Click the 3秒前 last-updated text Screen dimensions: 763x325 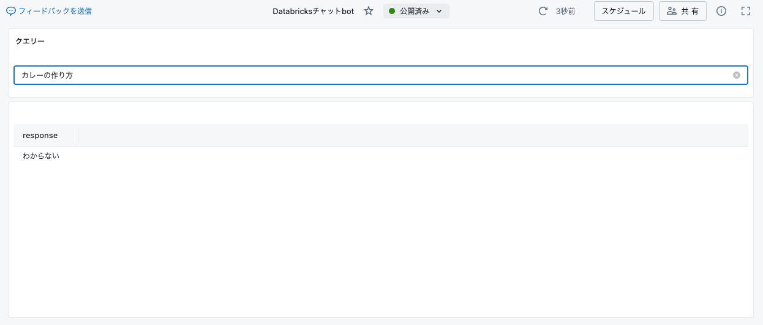[565, 11]
